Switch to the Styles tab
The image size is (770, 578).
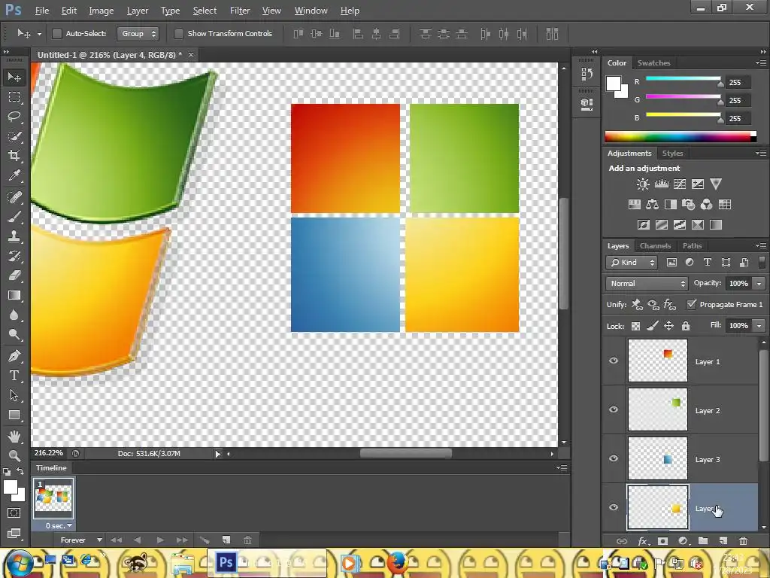[x=672, y=154]
